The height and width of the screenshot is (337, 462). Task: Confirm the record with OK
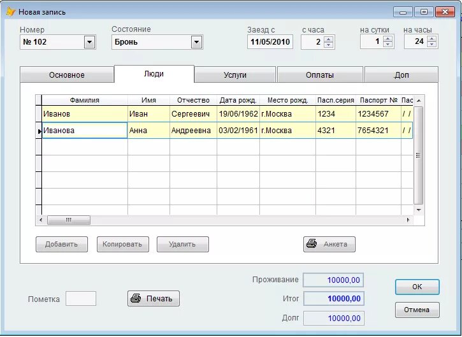417,287
